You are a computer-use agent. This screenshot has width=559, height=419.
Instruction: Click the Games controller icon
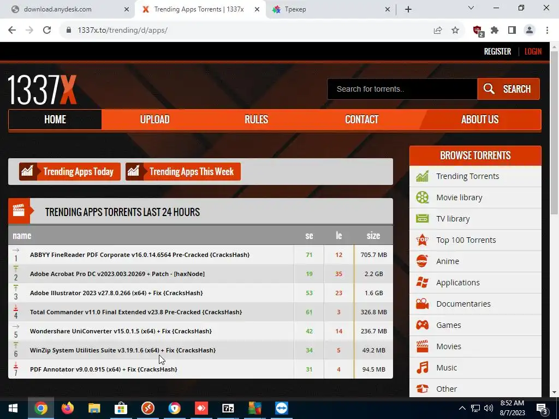click(422, 325)
